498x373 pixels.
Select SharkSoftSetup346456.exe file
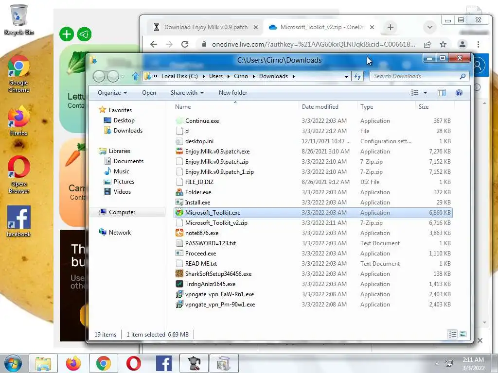tap(313, 274)
